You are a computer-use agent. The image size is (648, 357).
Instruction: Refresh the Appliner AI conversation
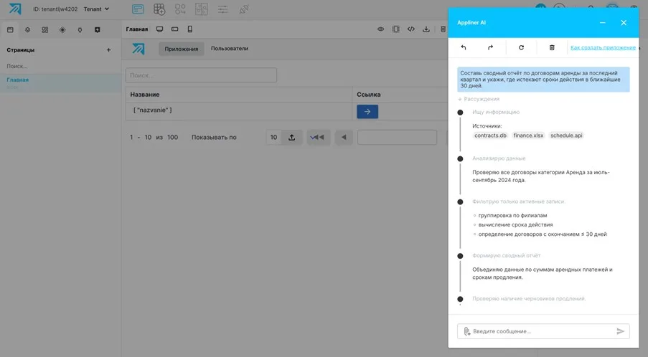pos(521,47)
